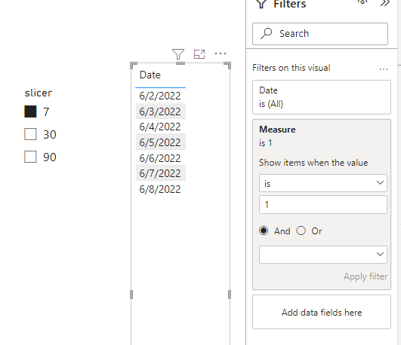Check the 30 option in slicer

(x=30, y=134)
